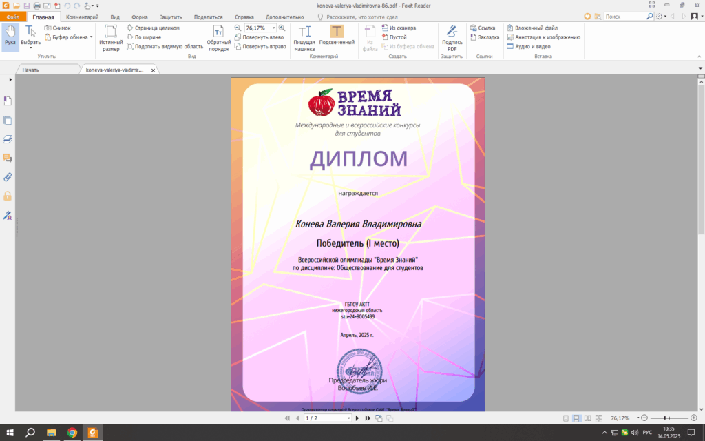
Task: Fit page width with По ширине
Action: pyautogui.click(x=144, y=37)
